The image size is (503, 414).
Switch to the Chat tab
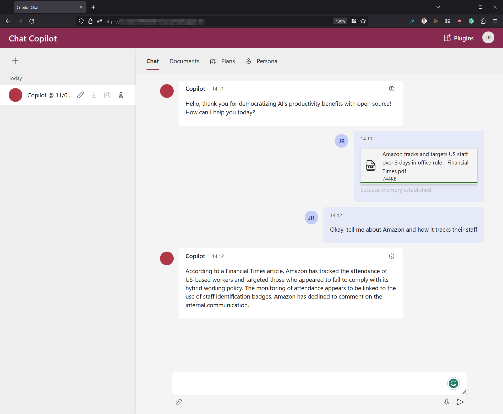[152, 61]
